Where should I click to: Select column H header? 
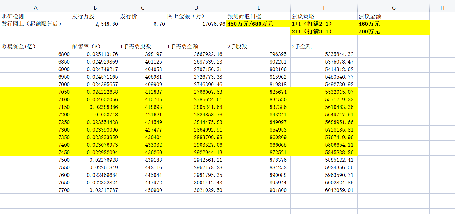point(442,8)
